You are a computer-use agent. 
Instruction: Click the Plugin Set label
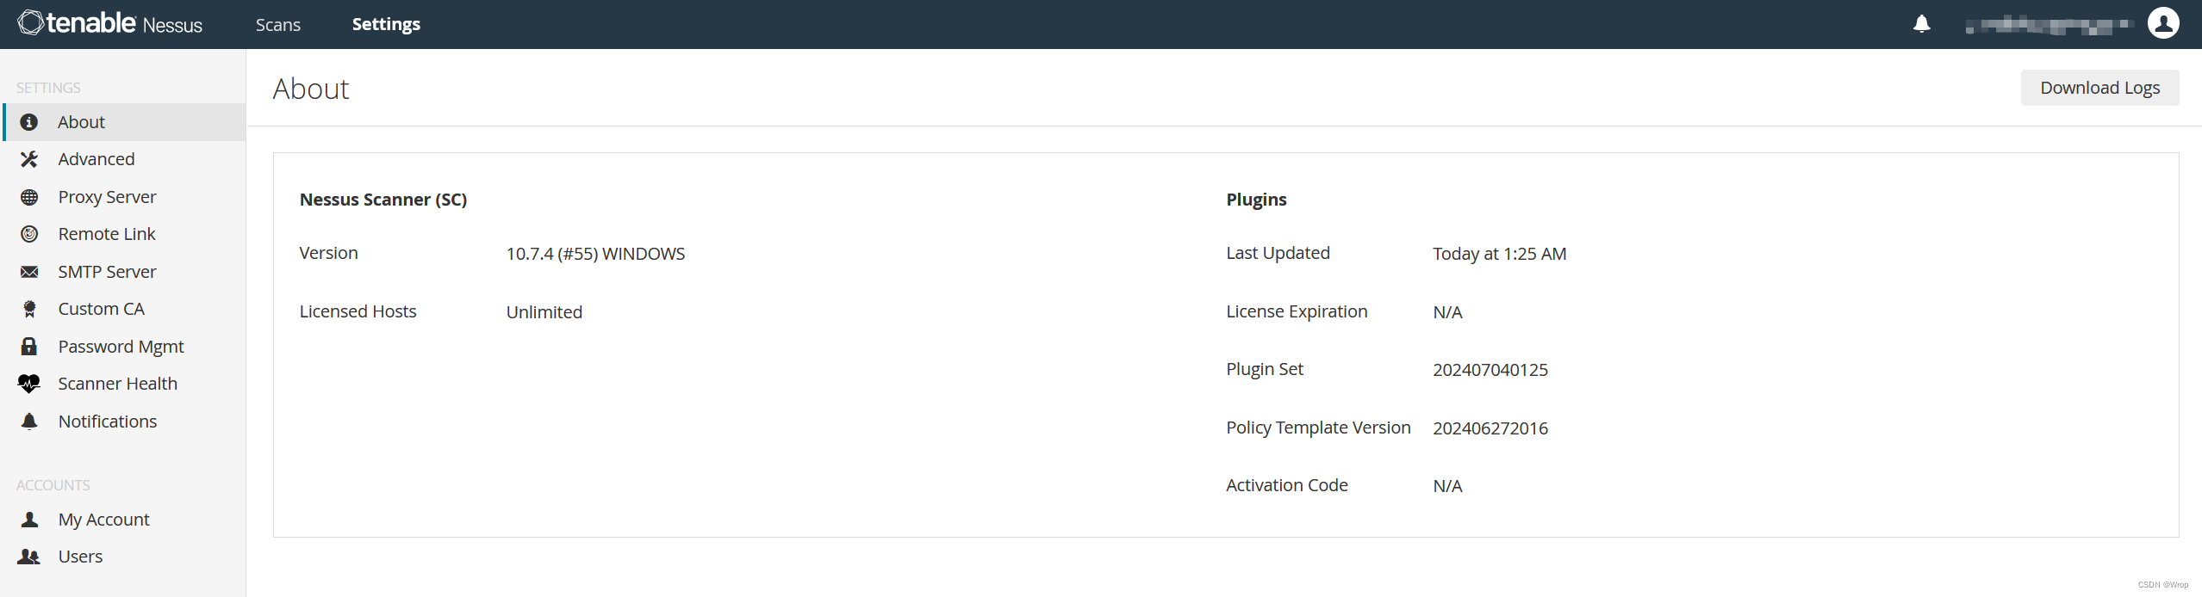pyautogui.click(x=1264, y=369)
